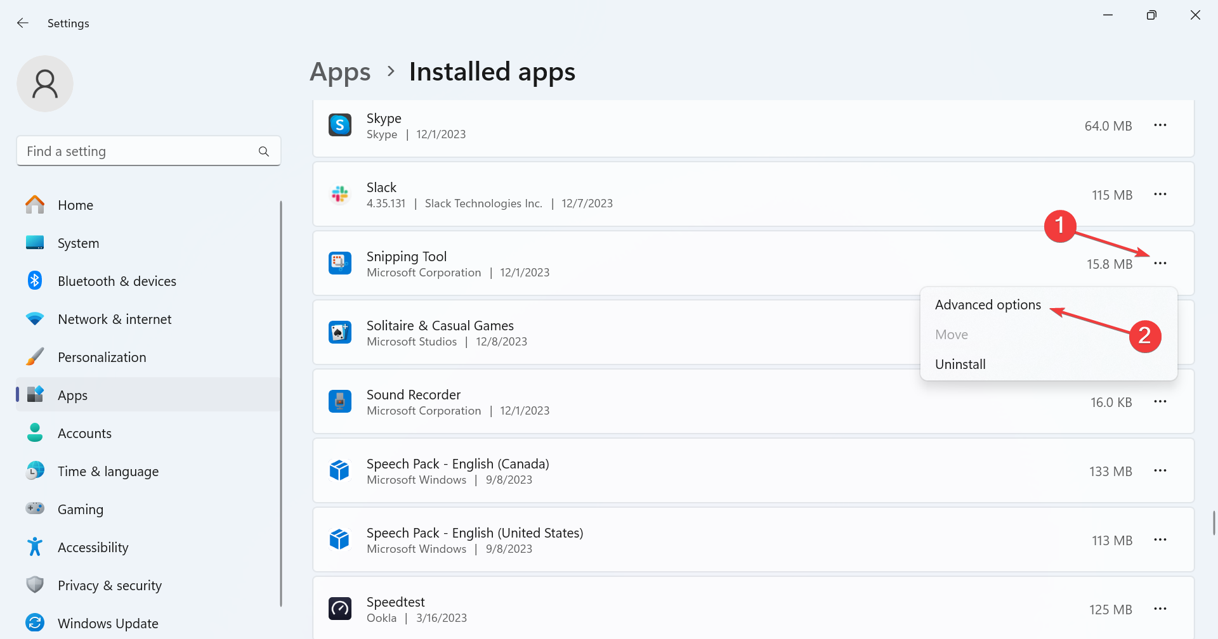Select the Slack app name
This screenshot has width=1218, height=639.
tap(381, 188)
